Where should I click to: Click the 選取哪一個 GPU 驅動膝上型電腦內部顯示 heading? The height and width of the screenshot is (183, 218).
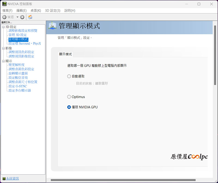[x=97, y=66]
